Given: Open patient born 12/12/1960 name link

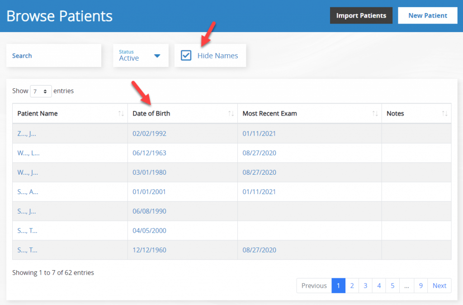Looking at the screenshot, I should [27, 250].
